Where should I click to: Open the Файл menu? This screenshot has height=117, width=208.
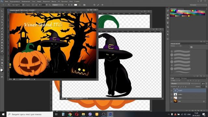point(6,1)
